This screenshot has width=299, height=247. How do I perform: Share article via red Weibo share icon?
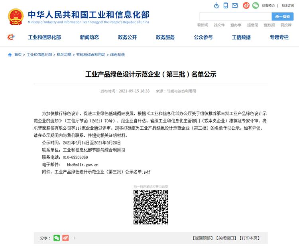tap(65, 238)
